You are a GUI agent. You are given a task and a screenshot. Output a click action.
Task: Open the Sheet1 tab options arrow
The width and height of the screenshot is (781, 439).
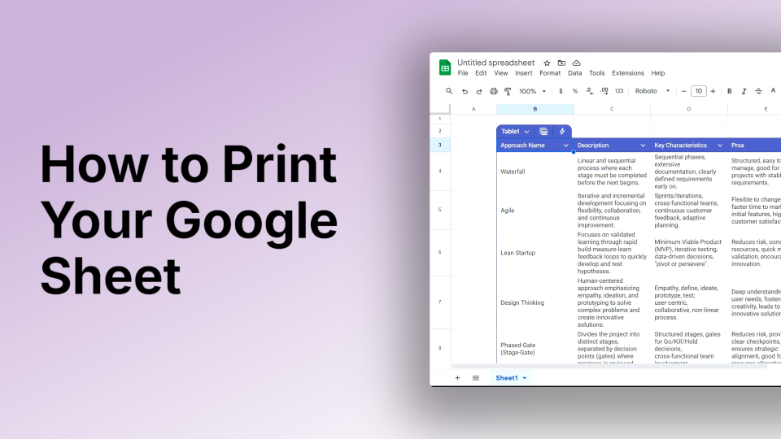[525, 378]
